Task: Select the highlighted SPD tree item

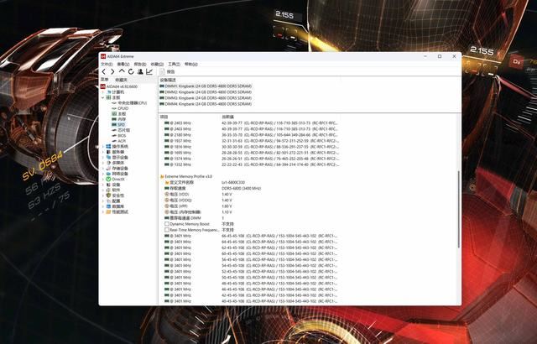Action: [118, 124]
